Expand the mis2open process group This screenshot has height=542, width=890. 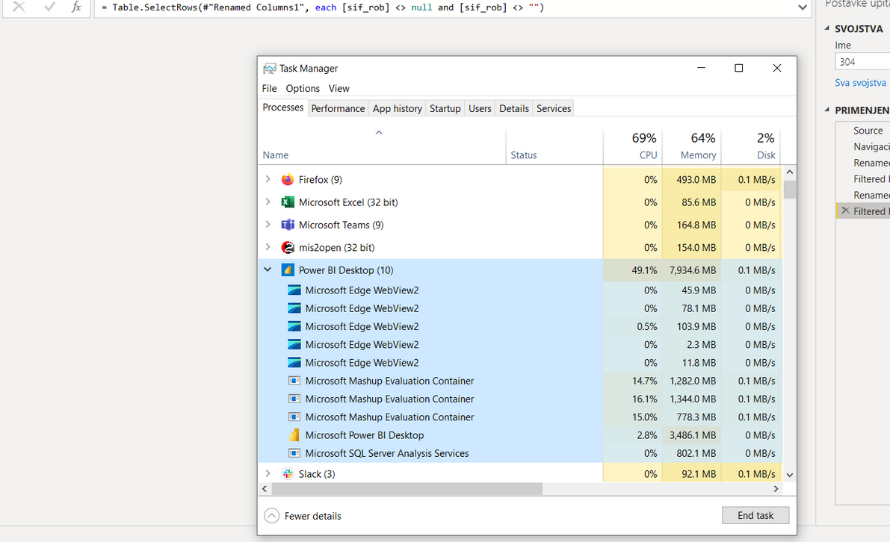[268, 247]
